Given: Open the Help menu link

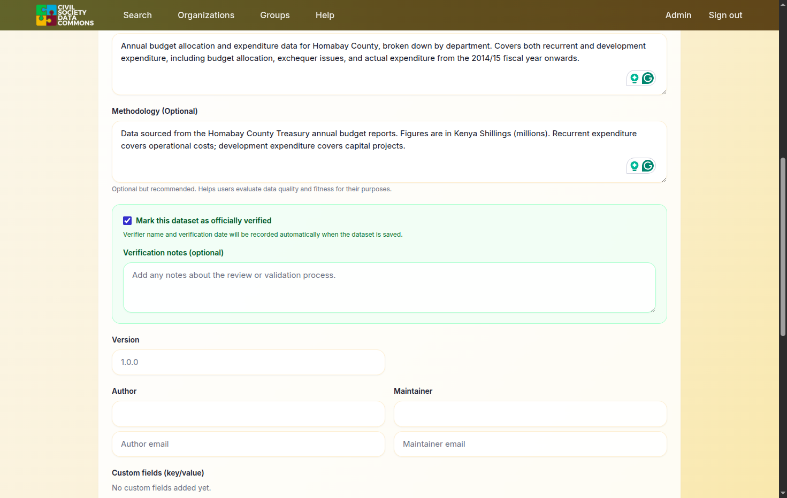Looking at the screenshot, I should [325, 15].
